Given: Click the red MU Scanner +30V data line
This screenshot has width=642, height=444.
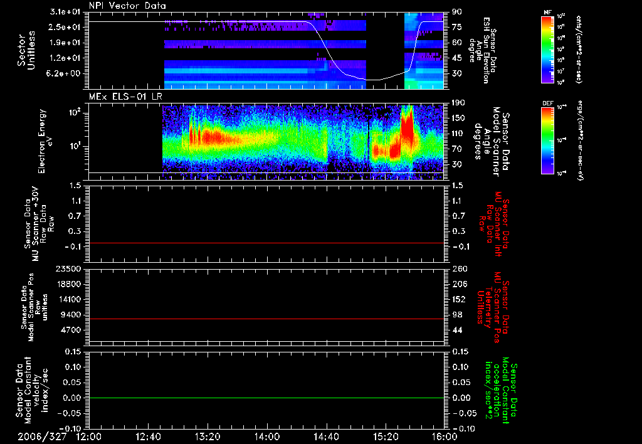Looking at the screenshot, I should pos(266,243).
